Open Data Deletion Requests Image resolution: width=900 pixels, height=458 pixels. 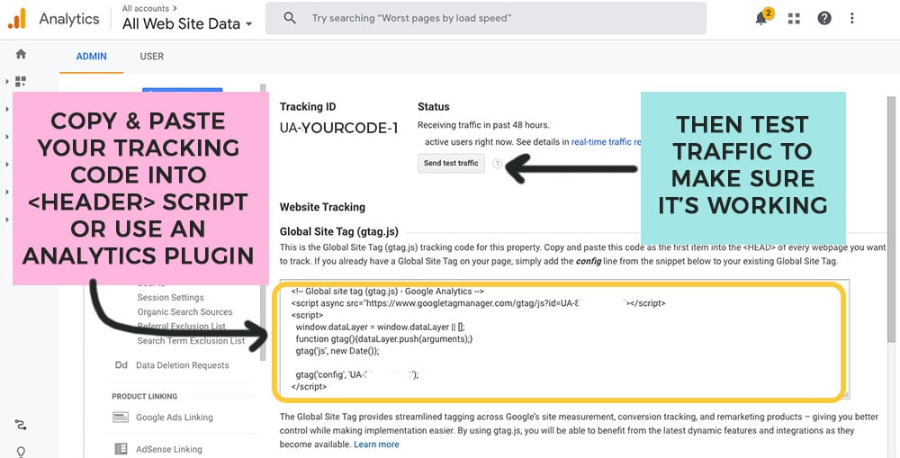click(182, 365)
